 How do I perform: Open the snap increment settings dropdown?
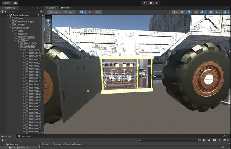pos(99,12)
